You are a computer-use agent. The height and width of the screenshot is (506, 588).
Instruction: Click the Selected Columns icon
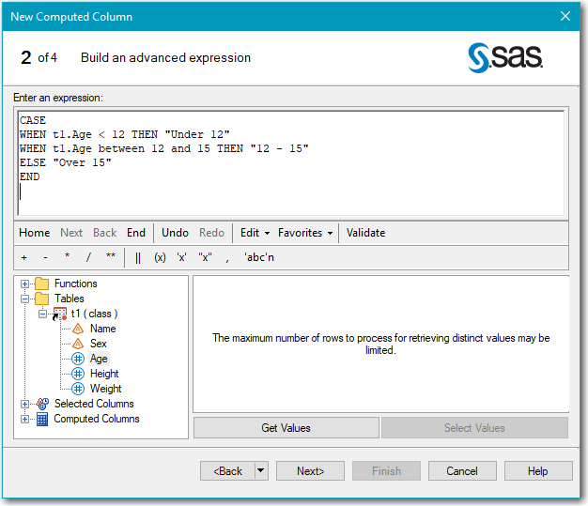pyautogui.click(x=42, y=404)
